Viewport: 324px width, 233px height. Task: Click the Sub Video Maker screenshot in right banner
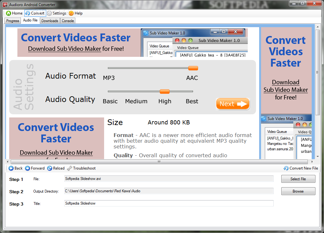point(286,137)
